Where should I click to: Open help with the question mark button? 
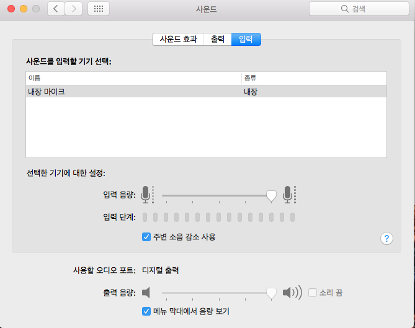386,238
